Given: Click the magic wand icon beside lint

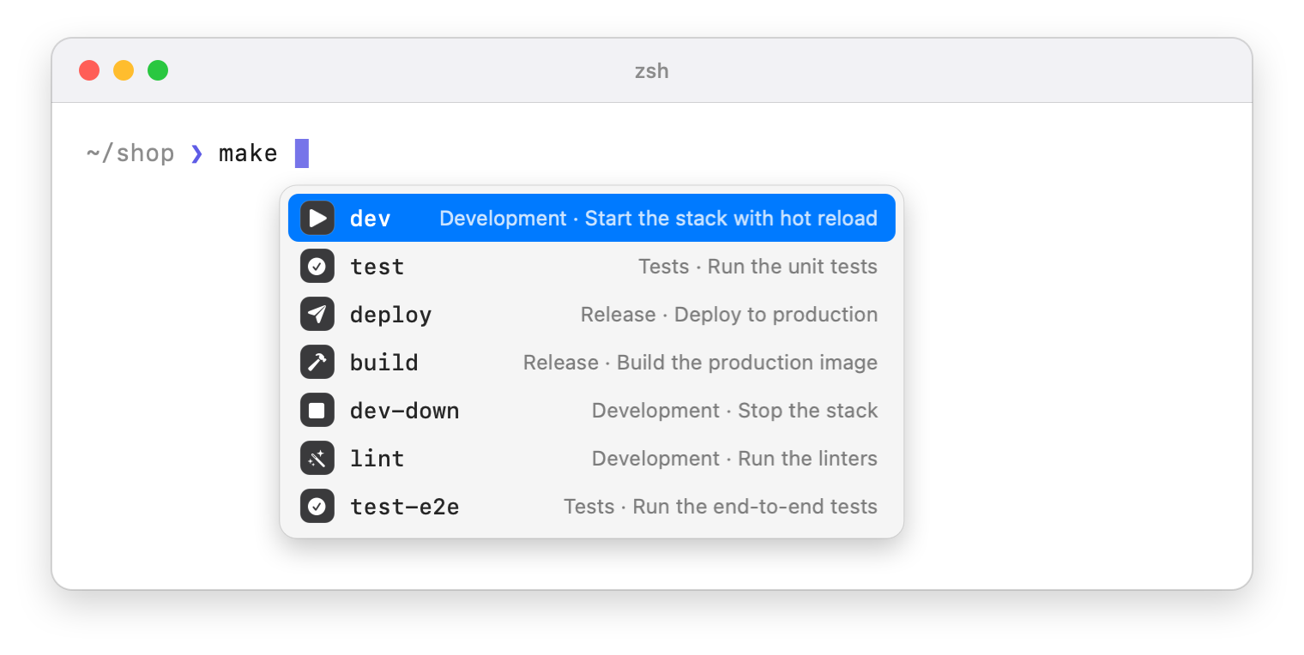Looking at the screenshot, I should [x=317, y=458].
